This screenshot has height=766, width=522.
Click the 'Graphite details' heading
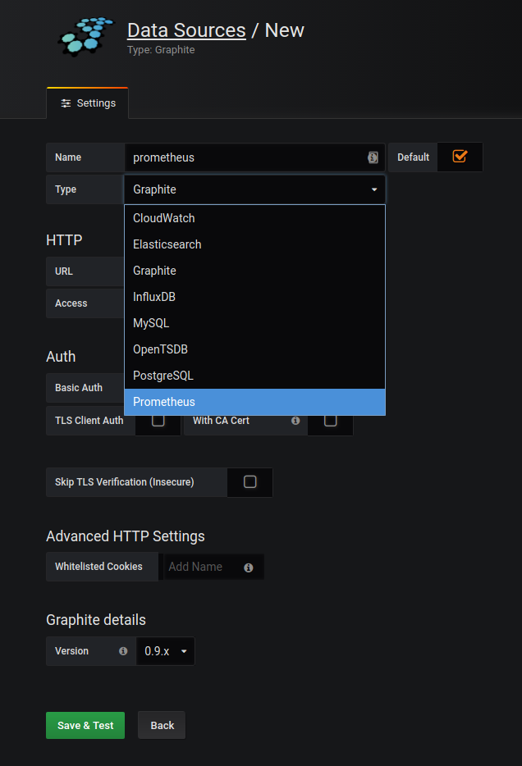[96, 620]
